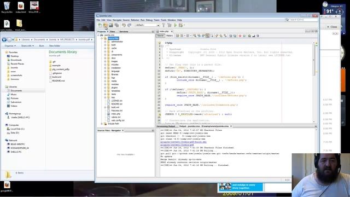Click the magnifier Find Selection icon in editor toolbar
Image resolution: width=350 pixels, height=197 pixels.
[x=195, y=36]
